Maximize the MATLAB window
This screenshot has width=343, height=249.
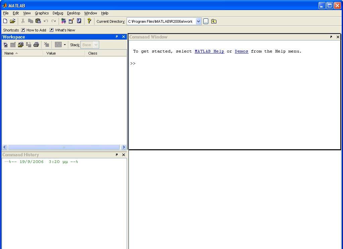[330, 5]
